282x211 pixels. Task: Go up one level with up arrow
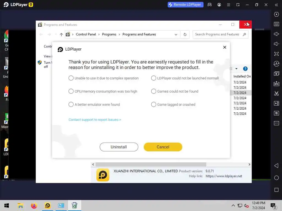pyautogui.click(x=61, y=34)
